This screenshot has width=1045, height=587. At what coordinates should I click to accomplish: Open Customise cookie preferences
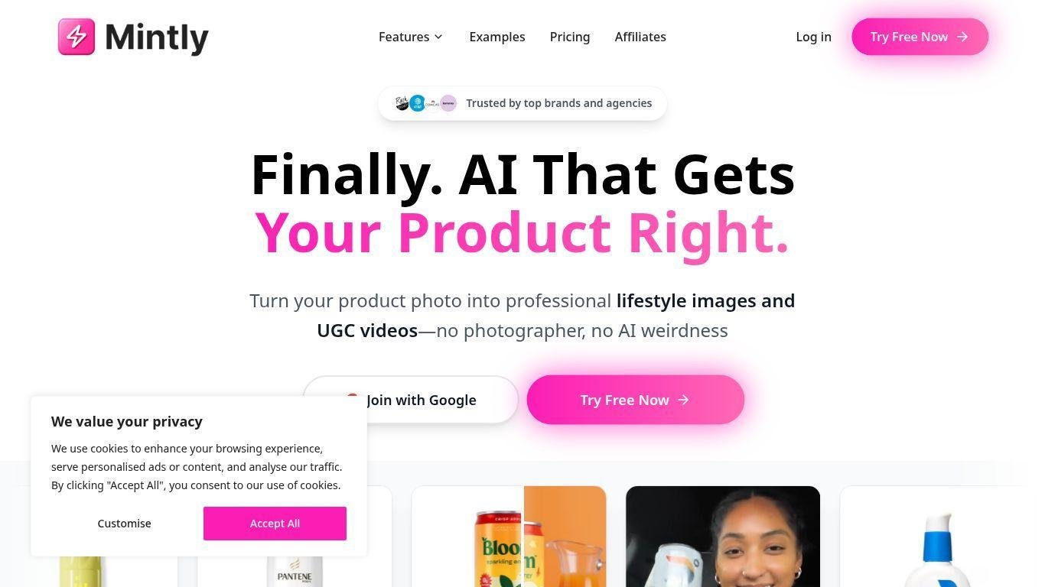[124, 524]
